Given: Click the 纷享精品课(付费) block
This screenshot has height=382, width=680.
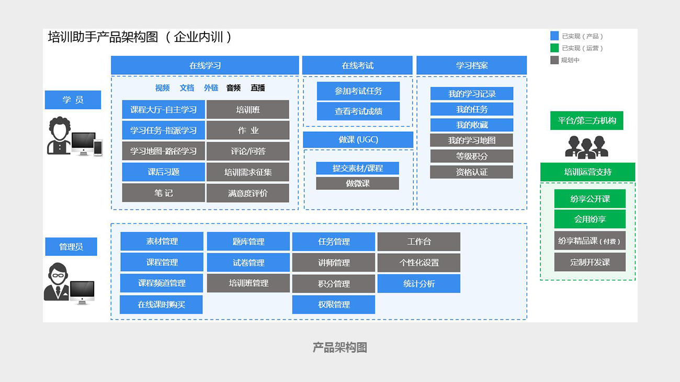Looking at the screenshot, I should [x=590, y=241].
